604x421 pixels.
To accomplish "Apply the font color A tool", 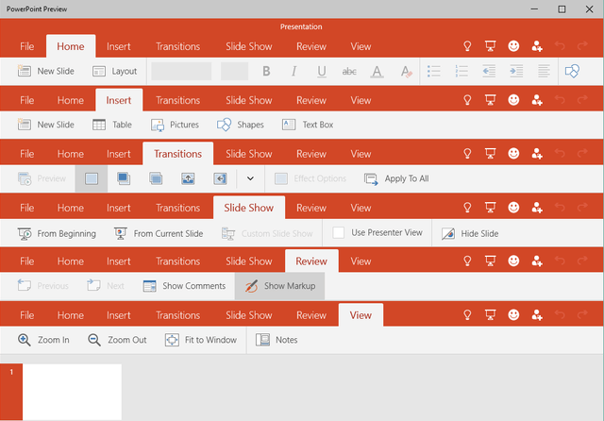I will point(377,71).
